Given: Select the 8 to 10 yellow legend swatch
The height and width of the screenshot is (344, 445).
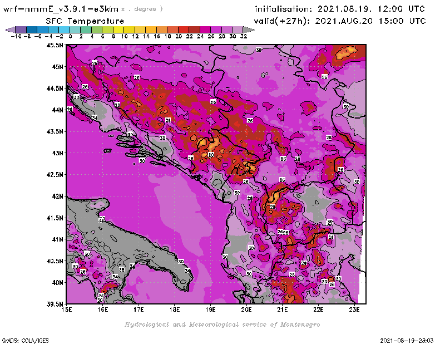Looking at the screenshot, I should (x=118, y=30).
